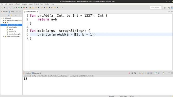
Task: Open the Search menu
Action: tap(31, 4)
